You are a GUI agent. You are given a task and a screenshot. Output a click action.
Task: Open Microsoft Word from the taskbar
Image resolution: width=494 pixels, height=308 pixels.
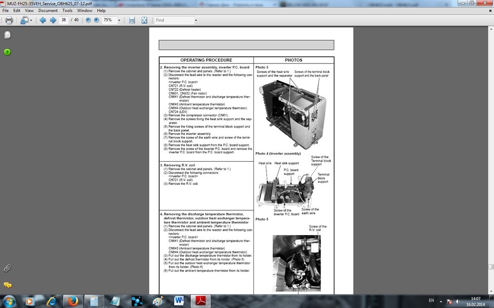(x=179, y=301)
